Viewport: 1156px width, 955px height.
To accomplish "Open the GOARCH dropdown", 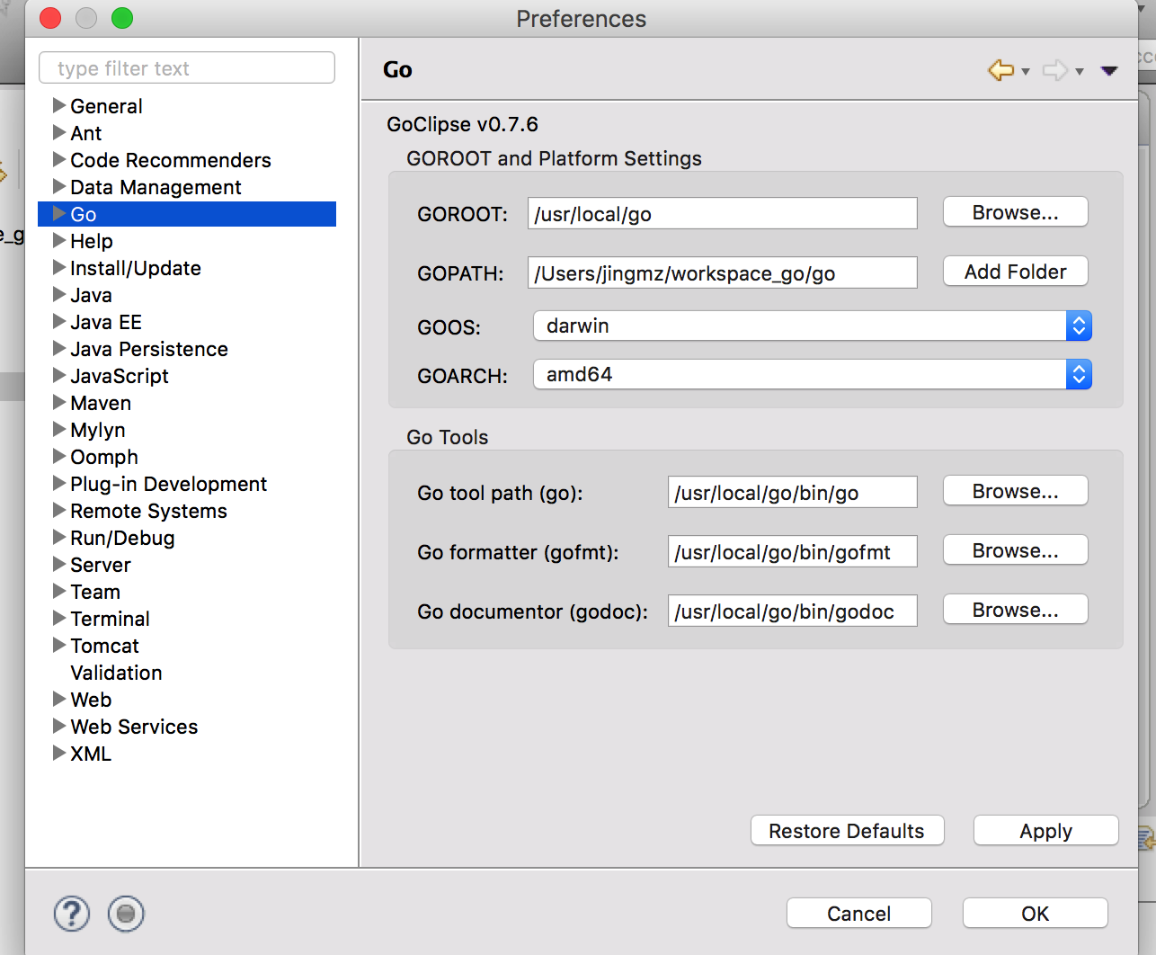I will coord(812,374).
